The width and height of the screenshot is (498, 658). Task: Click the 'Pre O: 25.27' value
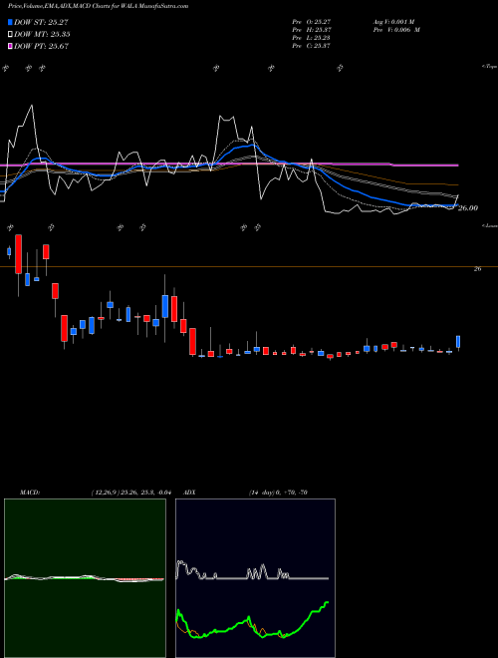[x=312, y=22]
